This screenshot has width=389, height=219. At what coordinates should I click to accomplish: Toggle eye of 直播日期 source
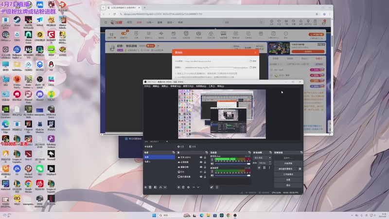click(201, 167)
